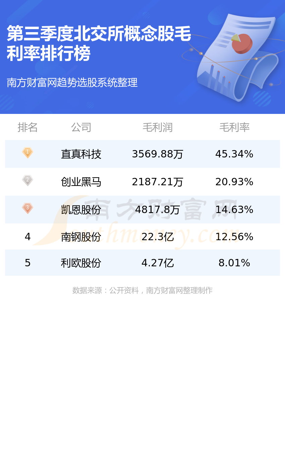Click the 45.34% gross margin value
The height and width of the screenshot is (469, 285).
[x=234, y=154]
